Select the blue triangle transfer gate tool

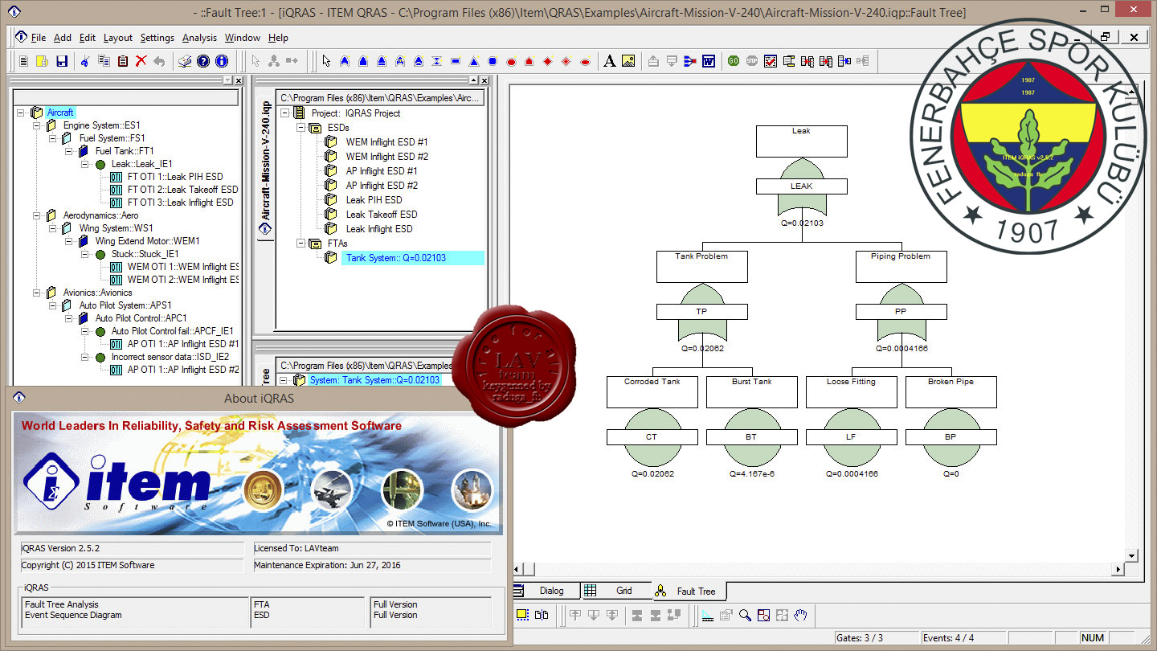(474, 60)
